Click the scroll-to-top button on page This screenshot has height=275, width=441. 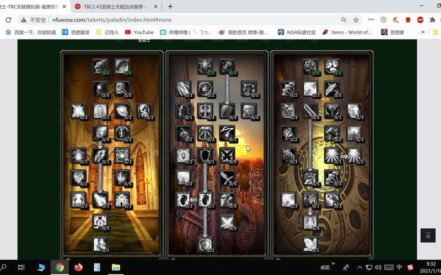click(428, 235)
